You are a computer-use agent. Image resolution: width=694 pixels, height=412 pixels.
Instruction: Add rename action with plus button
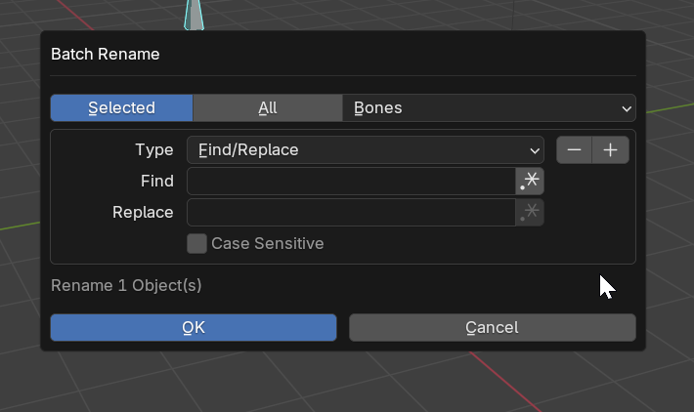click(610, 149)
